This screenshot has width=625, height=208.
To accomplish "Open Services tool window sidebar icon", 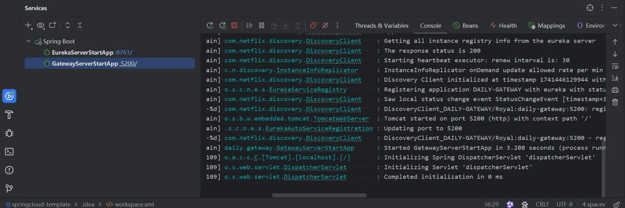I will (x=9, y=96).
